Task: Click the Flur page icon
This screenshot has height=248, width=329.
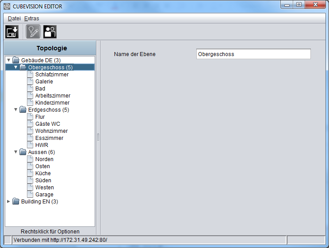Action: tap(30, 116)
